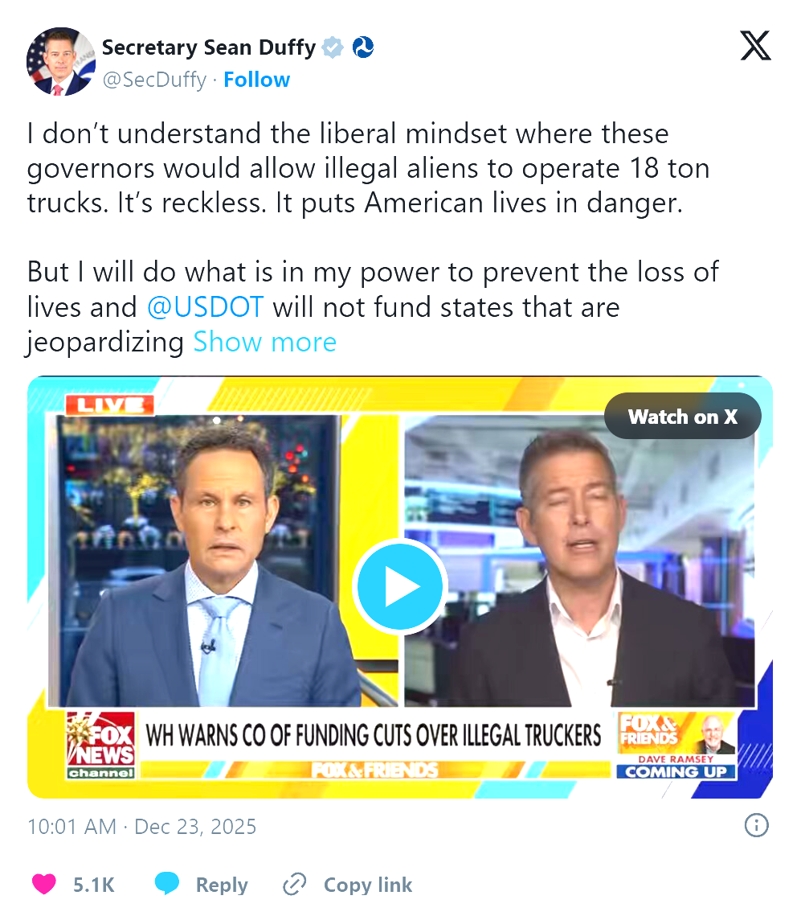Play the embedded Fox News video
This screenshot has width=801, height=912.
(x=399, y=586)
